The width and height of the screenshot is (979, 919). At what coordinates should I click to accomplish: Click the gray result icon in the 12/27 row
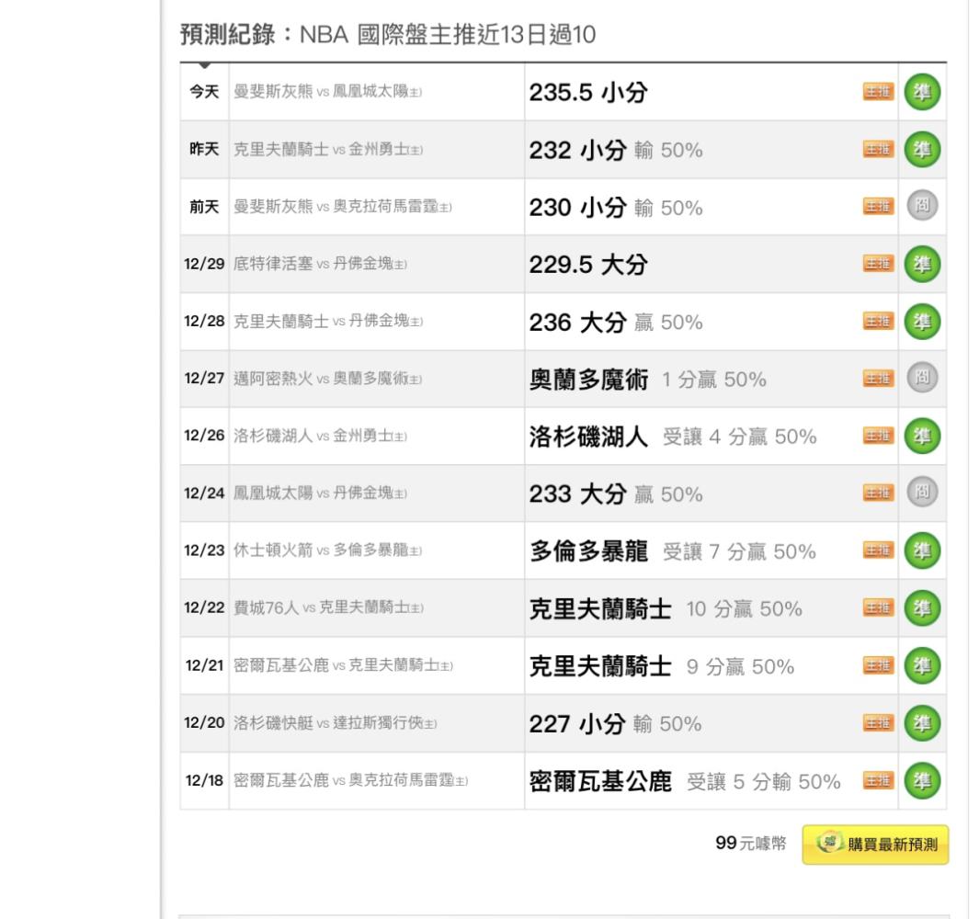[922, 378]
